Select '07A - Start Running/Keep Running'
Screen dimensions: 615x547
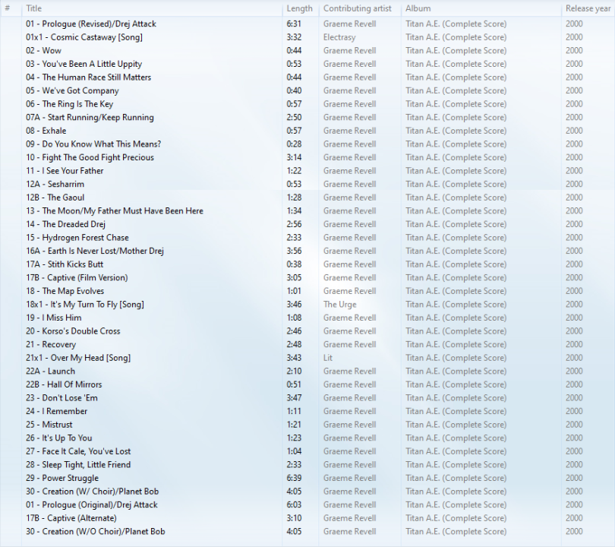90,117
